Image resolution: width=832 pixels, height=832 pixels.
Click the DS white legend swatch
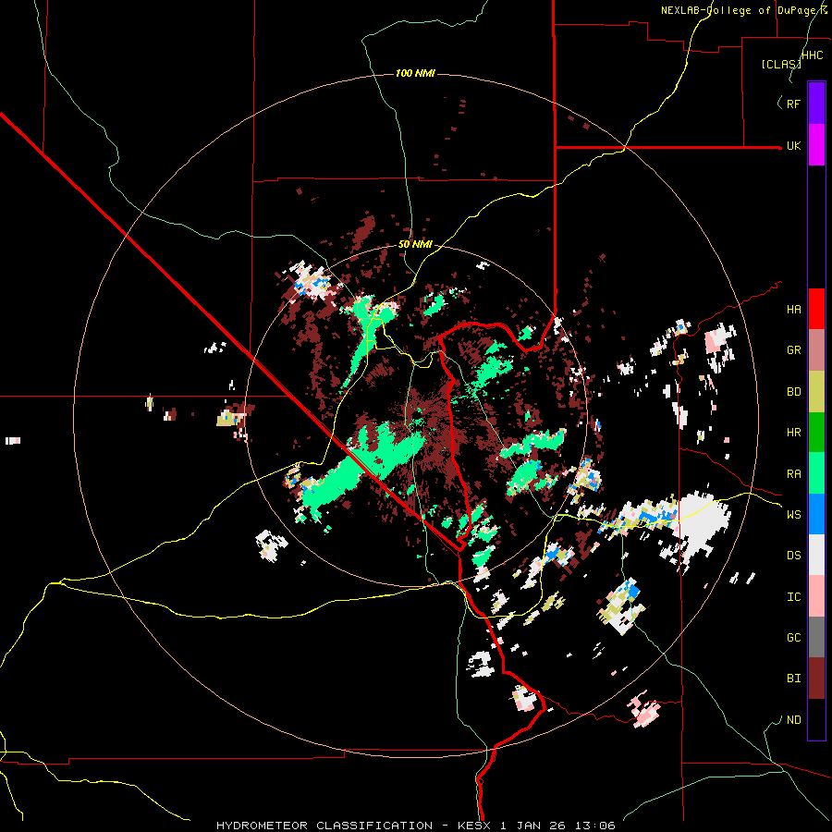(x=816, y=555)
